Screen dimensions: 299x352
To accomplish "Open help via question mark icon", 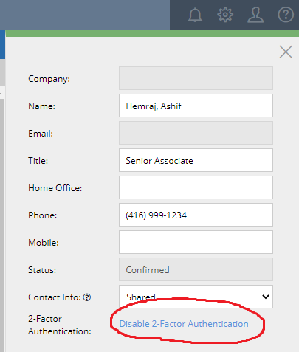I will tap(286, 15).
